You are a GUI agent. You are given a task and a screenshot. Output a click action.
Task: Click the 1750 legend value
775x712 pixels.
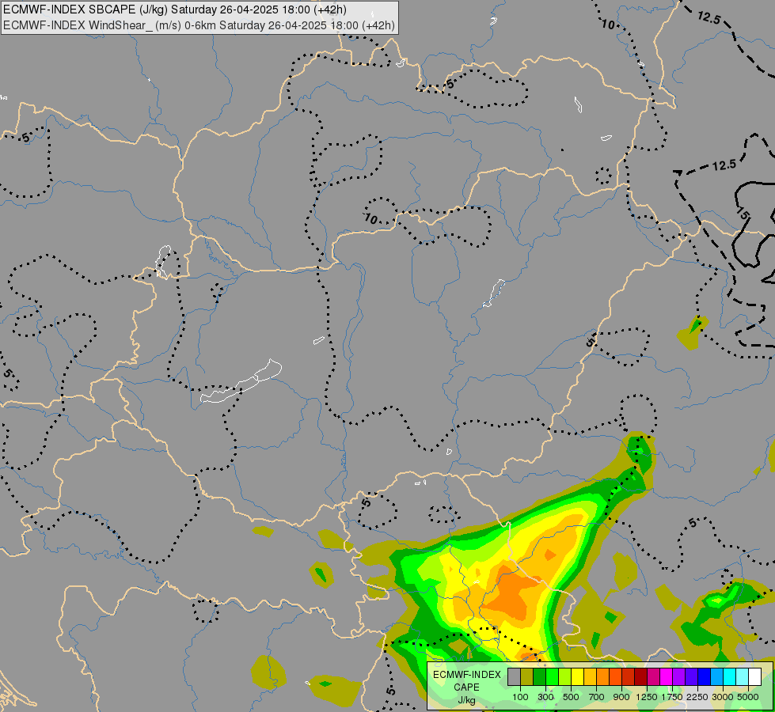click(672, 697)
